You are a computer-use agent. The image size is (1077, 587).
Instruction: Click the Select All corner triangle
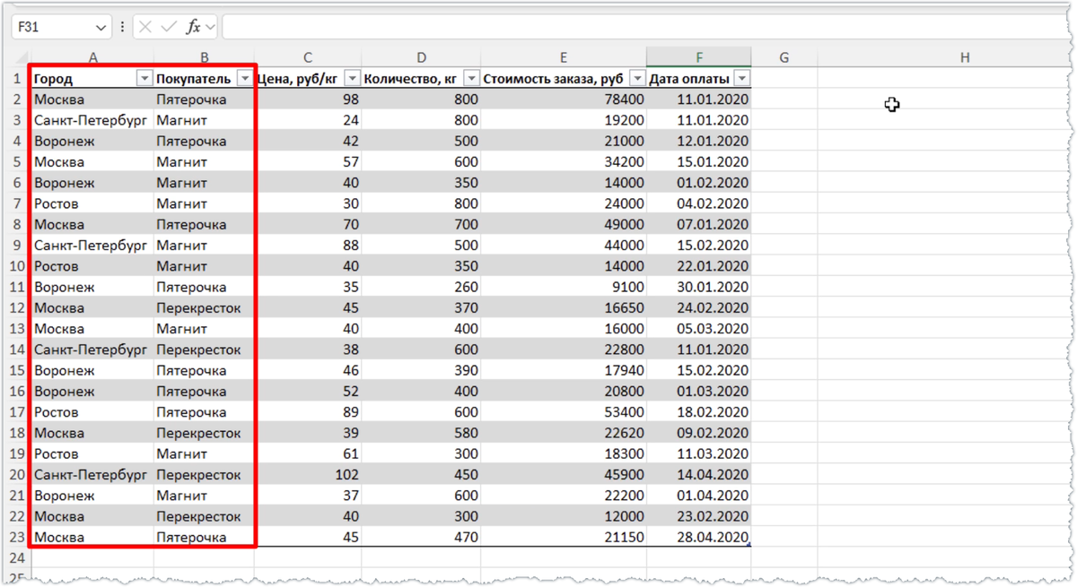(x=20, y=58)
